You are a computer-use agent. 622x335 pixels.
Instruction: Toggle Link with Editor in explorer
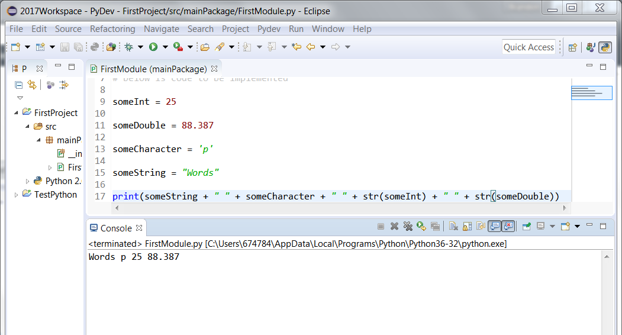coord(32,85)
